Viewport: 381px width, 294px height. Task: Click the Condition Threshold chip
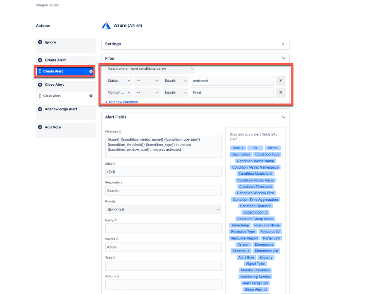click(255, 187)
